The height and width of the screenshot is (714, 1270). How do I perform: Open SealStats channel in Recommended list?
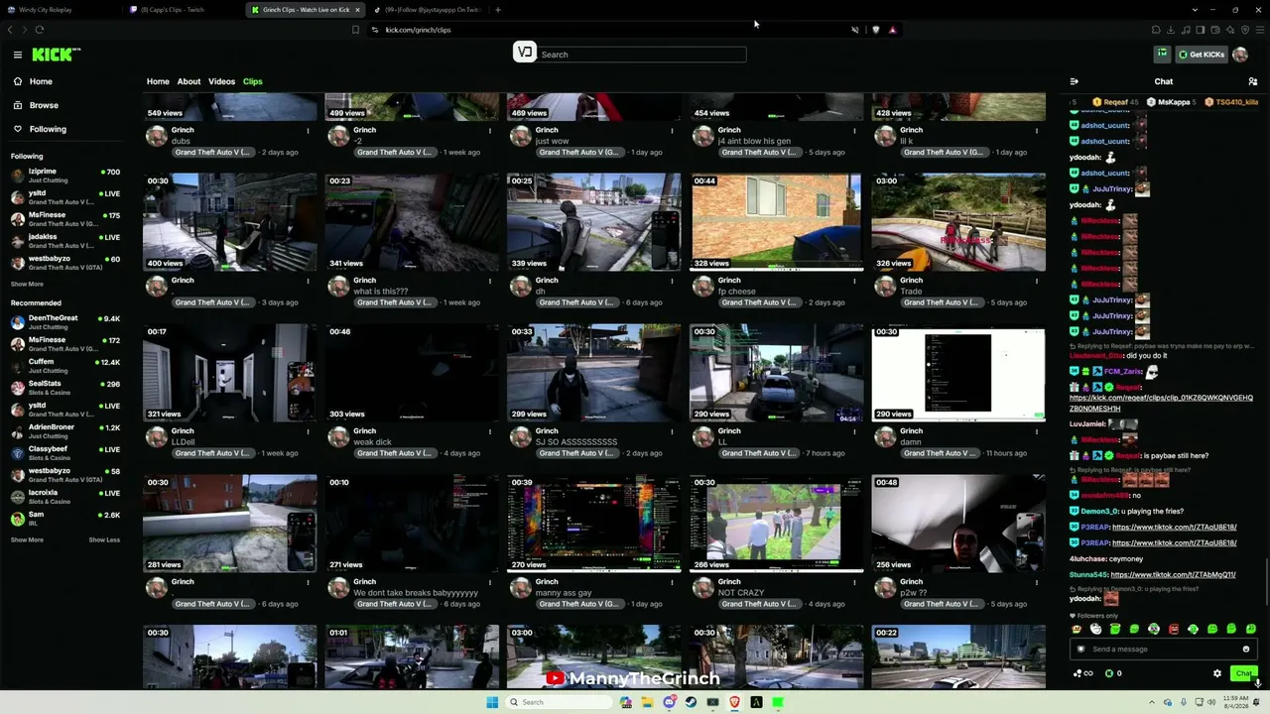[x=65, y=388]
